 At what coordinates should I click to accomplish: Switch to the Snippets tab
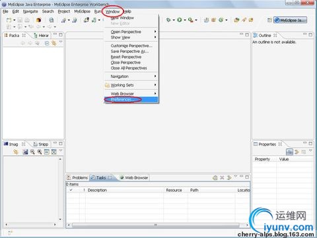coord(41,144)
